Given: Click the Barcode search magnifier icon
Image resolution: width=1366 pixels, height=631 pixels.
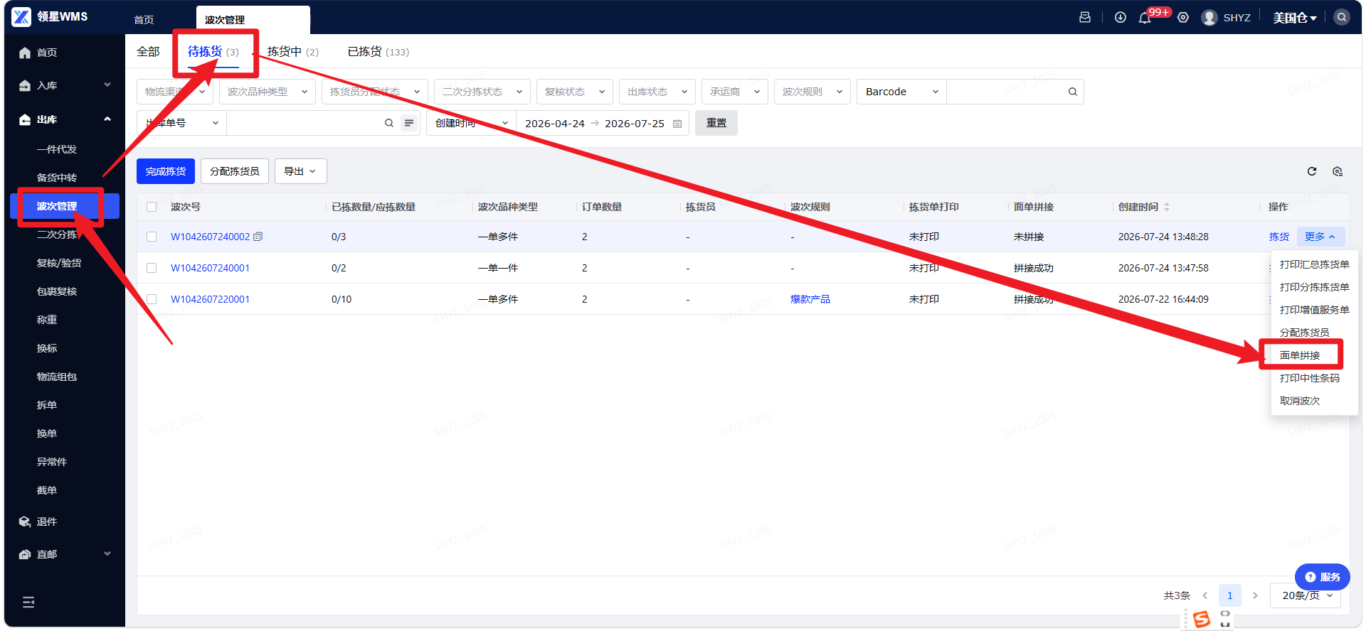Looking at the screenshot, I should [1073, 92].
